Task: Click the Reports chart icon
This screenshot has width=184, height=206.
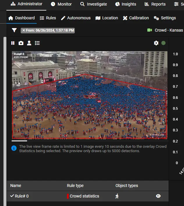Action: tap(147, 4)
